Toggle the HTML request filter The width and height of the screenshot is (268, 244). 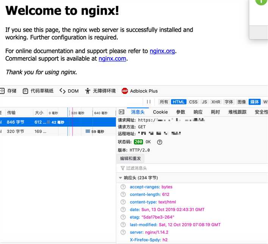point(178,102)
